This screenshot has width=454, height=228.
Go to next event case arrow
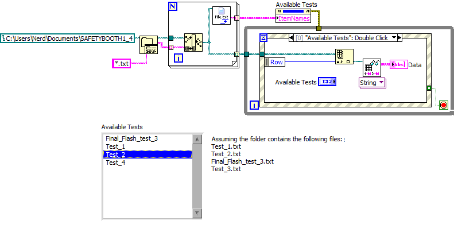pos(399,38)
